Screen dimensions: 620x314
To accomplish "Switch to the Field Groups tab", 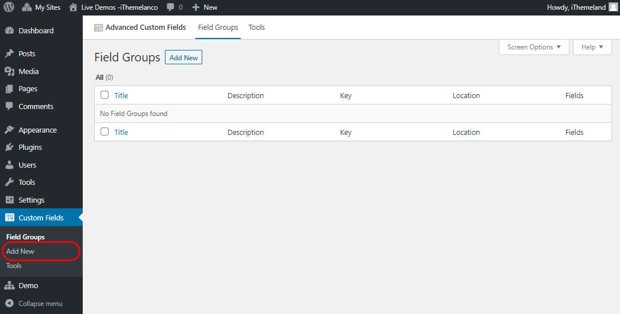I will point(218,27).
